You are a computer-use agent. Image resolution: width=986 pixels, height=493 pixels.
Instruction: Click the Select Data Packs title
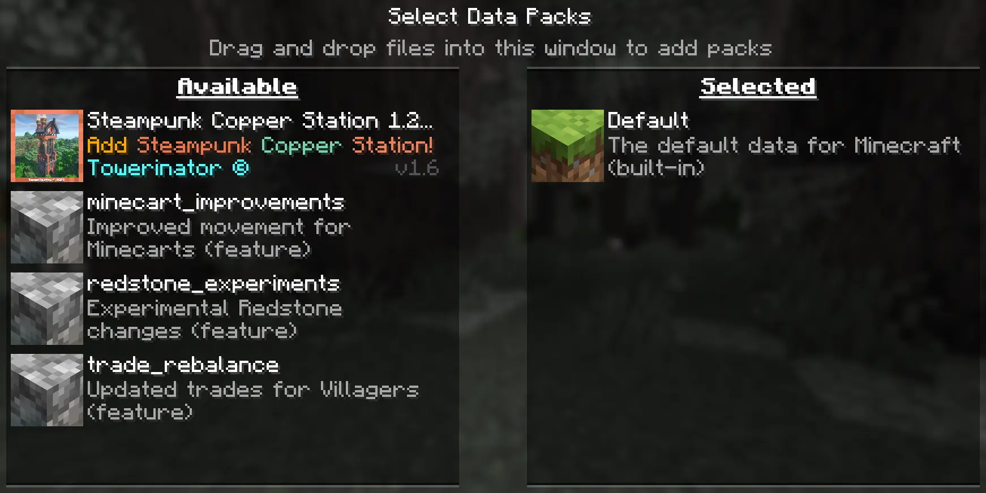pos(490,16)
